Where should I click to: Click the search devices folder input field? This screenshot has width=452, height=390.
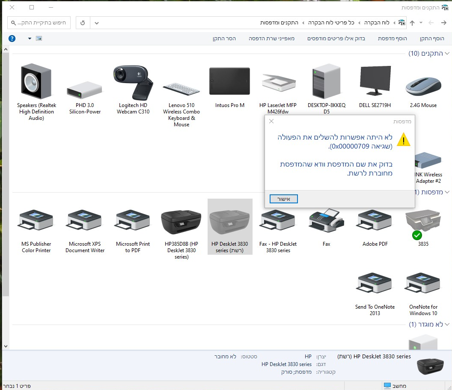click(39, 23)
